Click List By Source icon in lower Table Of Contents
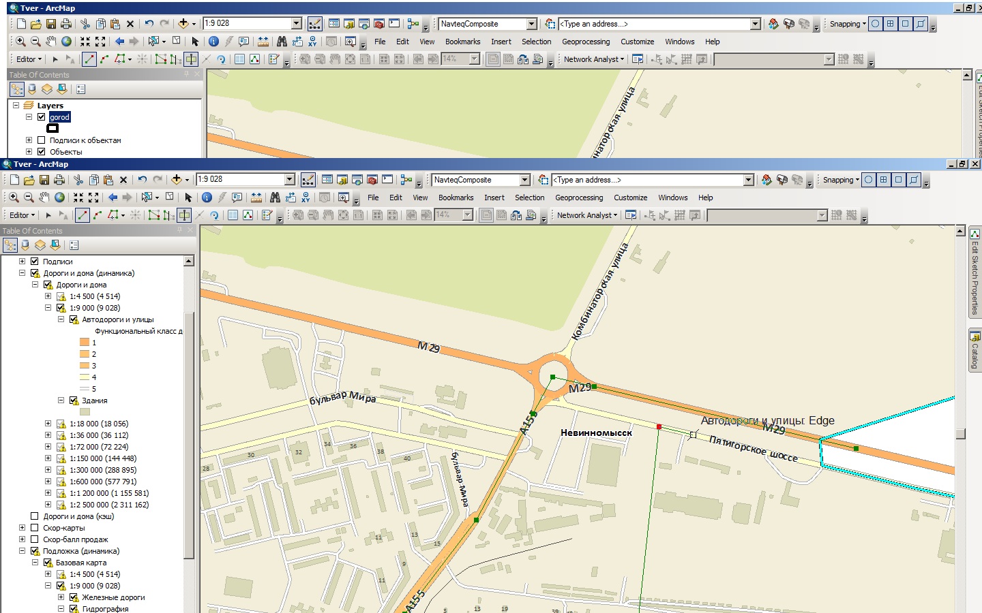This screenshot has width=982, height=613. pyautogui.click(x=25, y=245)
